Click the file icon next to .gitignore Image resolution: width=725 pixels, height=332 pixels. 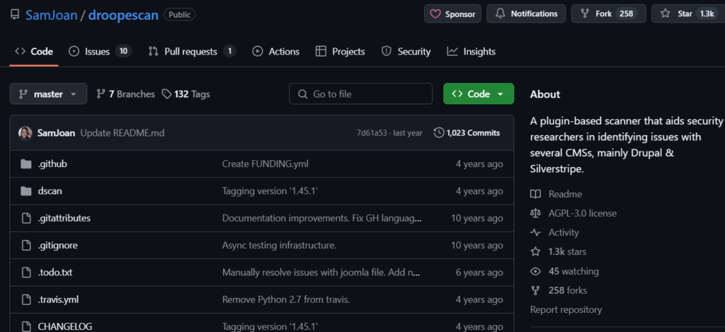click(26, 246)
